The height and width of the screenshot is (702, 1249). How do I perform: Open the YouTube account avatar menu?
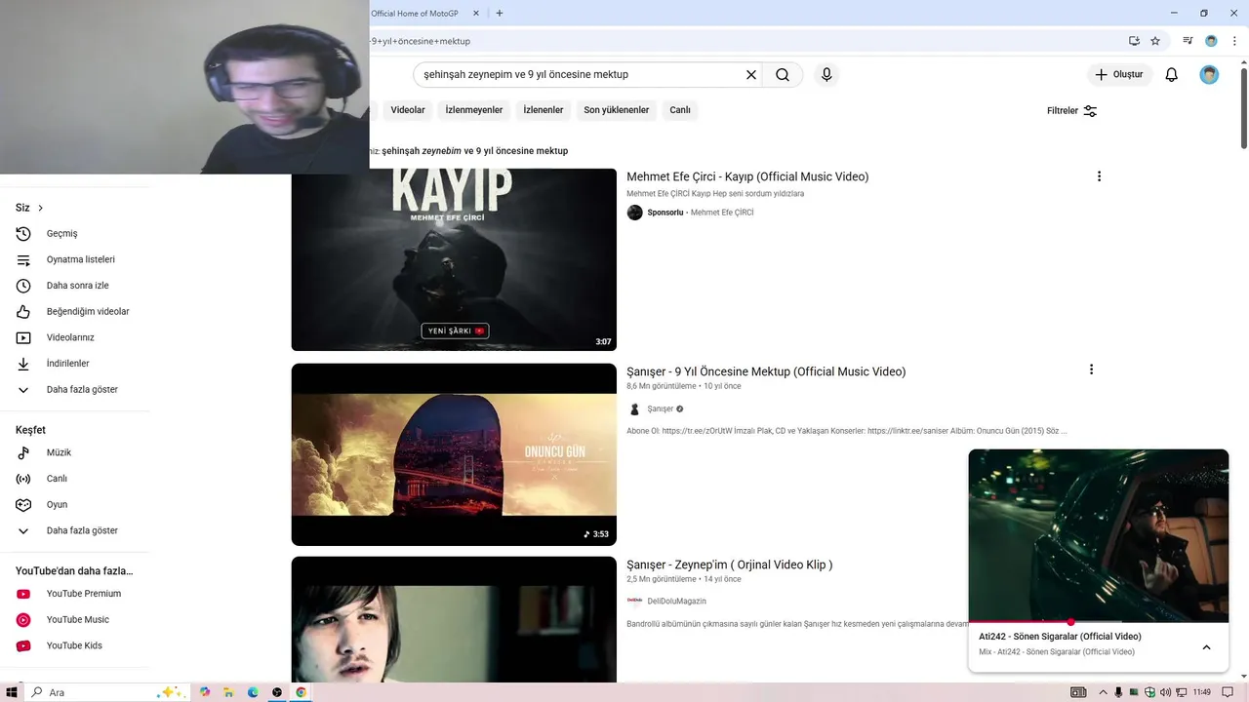click(x=1209, y=74)
